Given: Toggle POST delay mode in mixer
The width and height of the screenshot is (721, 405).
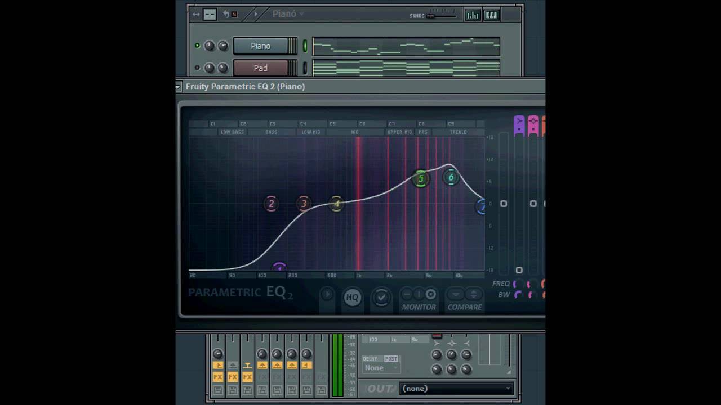Looking at the screenshot, I should click(x=391, y=359).
